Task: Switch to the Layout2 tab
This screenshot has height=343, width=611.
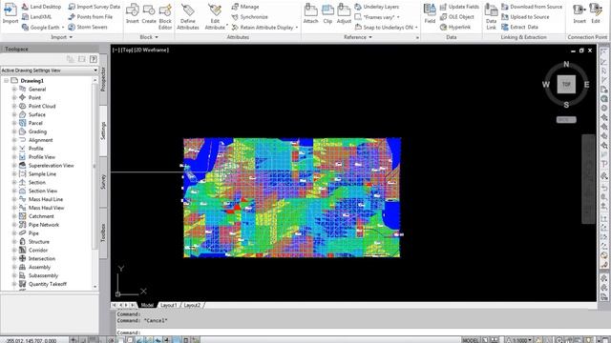Action: click(192, 305)
